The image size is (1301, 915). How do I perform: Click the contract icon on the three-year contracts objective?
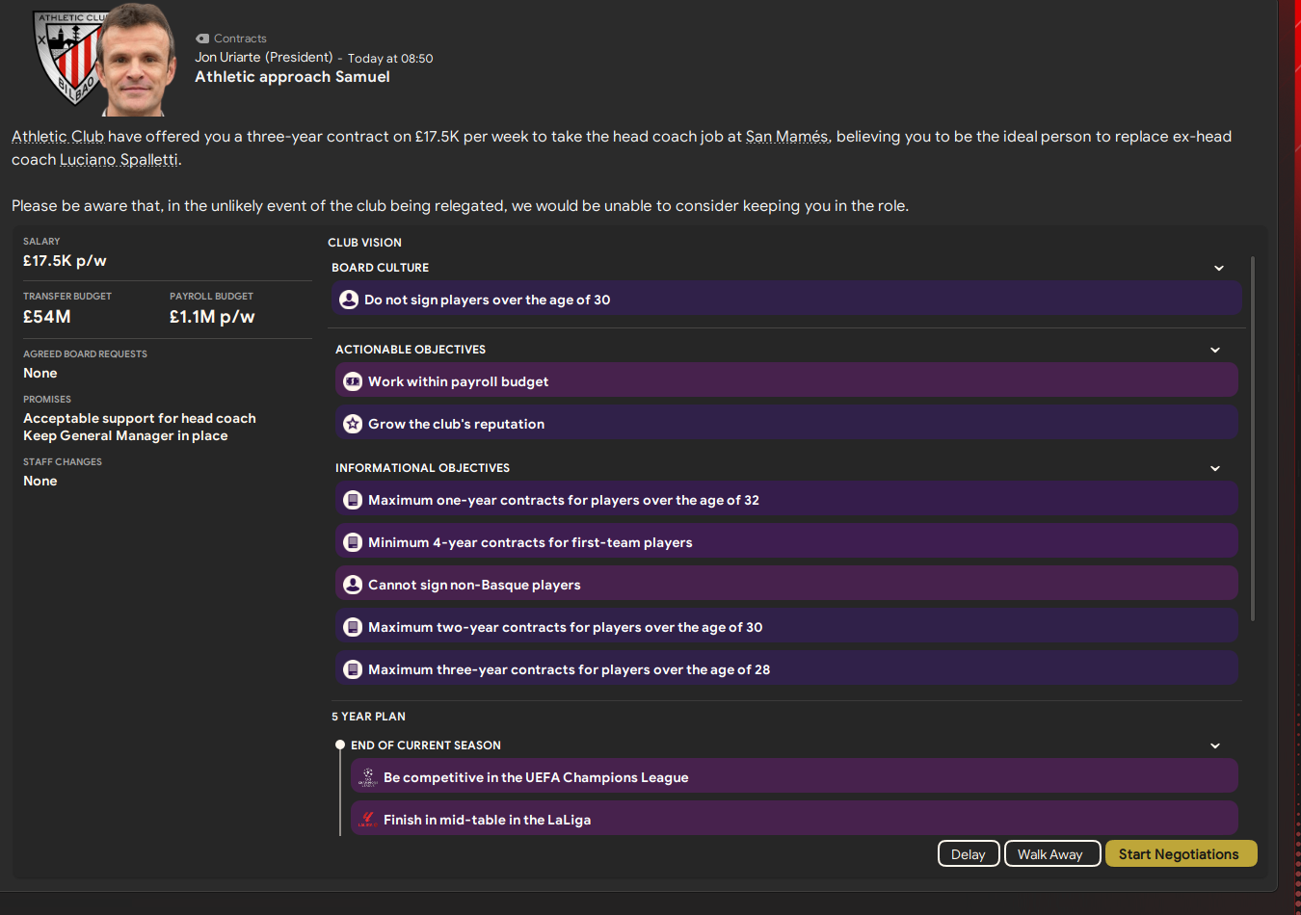(352, 668)
